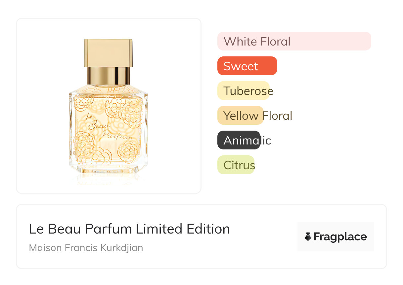
Task: Open the Le Beau Parfum Limited Edition title
Action: point(129,229)
